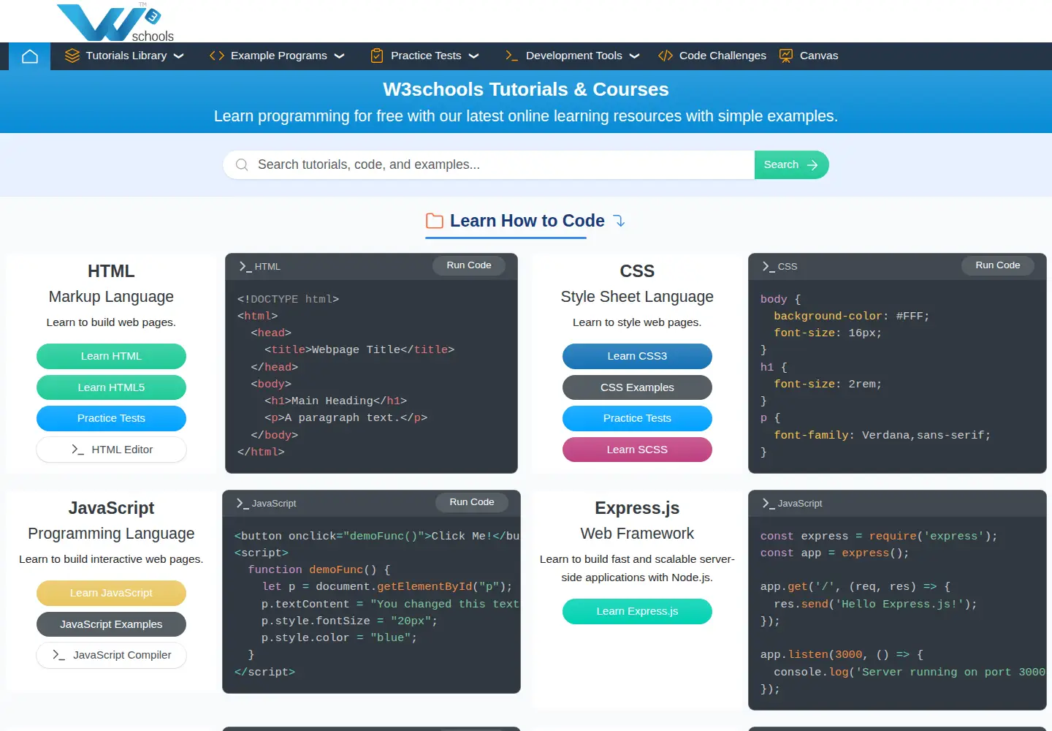Image resolution: width=1052 pixels, height=731 pixels.
Task: Open the Code Challenges menu item
Action: pyautogui.click(x=712, y=56)
